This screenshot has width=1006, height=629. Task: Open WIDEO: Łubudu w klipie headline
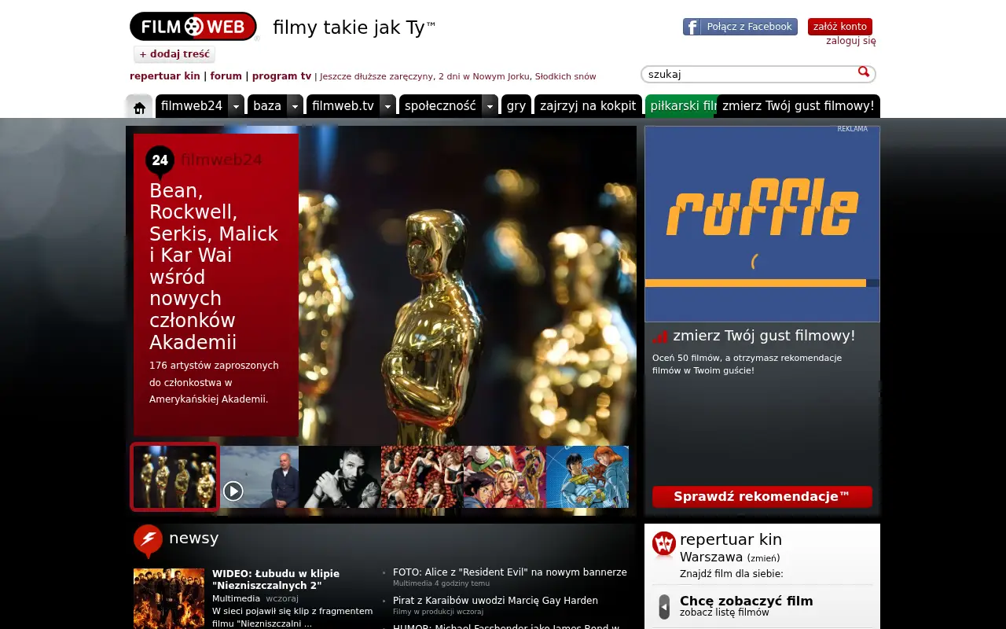[x=276, y=579]
